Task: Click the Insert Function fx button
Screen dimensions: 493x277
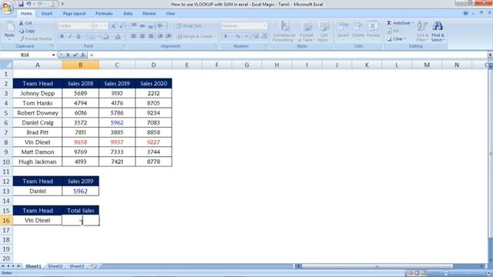Action: coord(83,55)
